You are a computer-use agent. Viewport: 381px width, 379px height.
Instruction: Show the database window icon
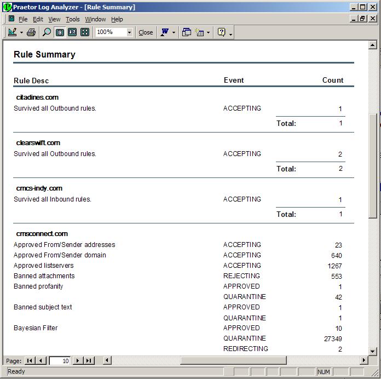tap(186, 32)
